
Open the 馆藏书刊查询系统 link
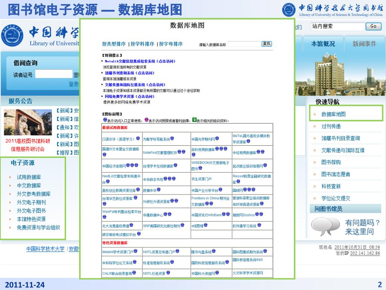pyautogui.click(x=130, y=73)
